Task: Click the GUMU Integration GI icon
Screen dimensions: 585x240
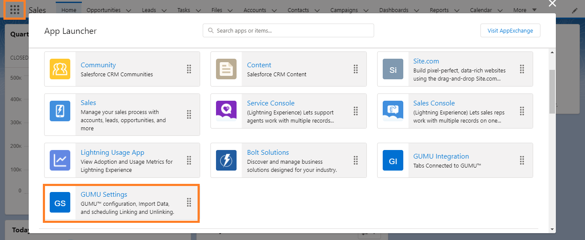Action: tap(393, 160)
